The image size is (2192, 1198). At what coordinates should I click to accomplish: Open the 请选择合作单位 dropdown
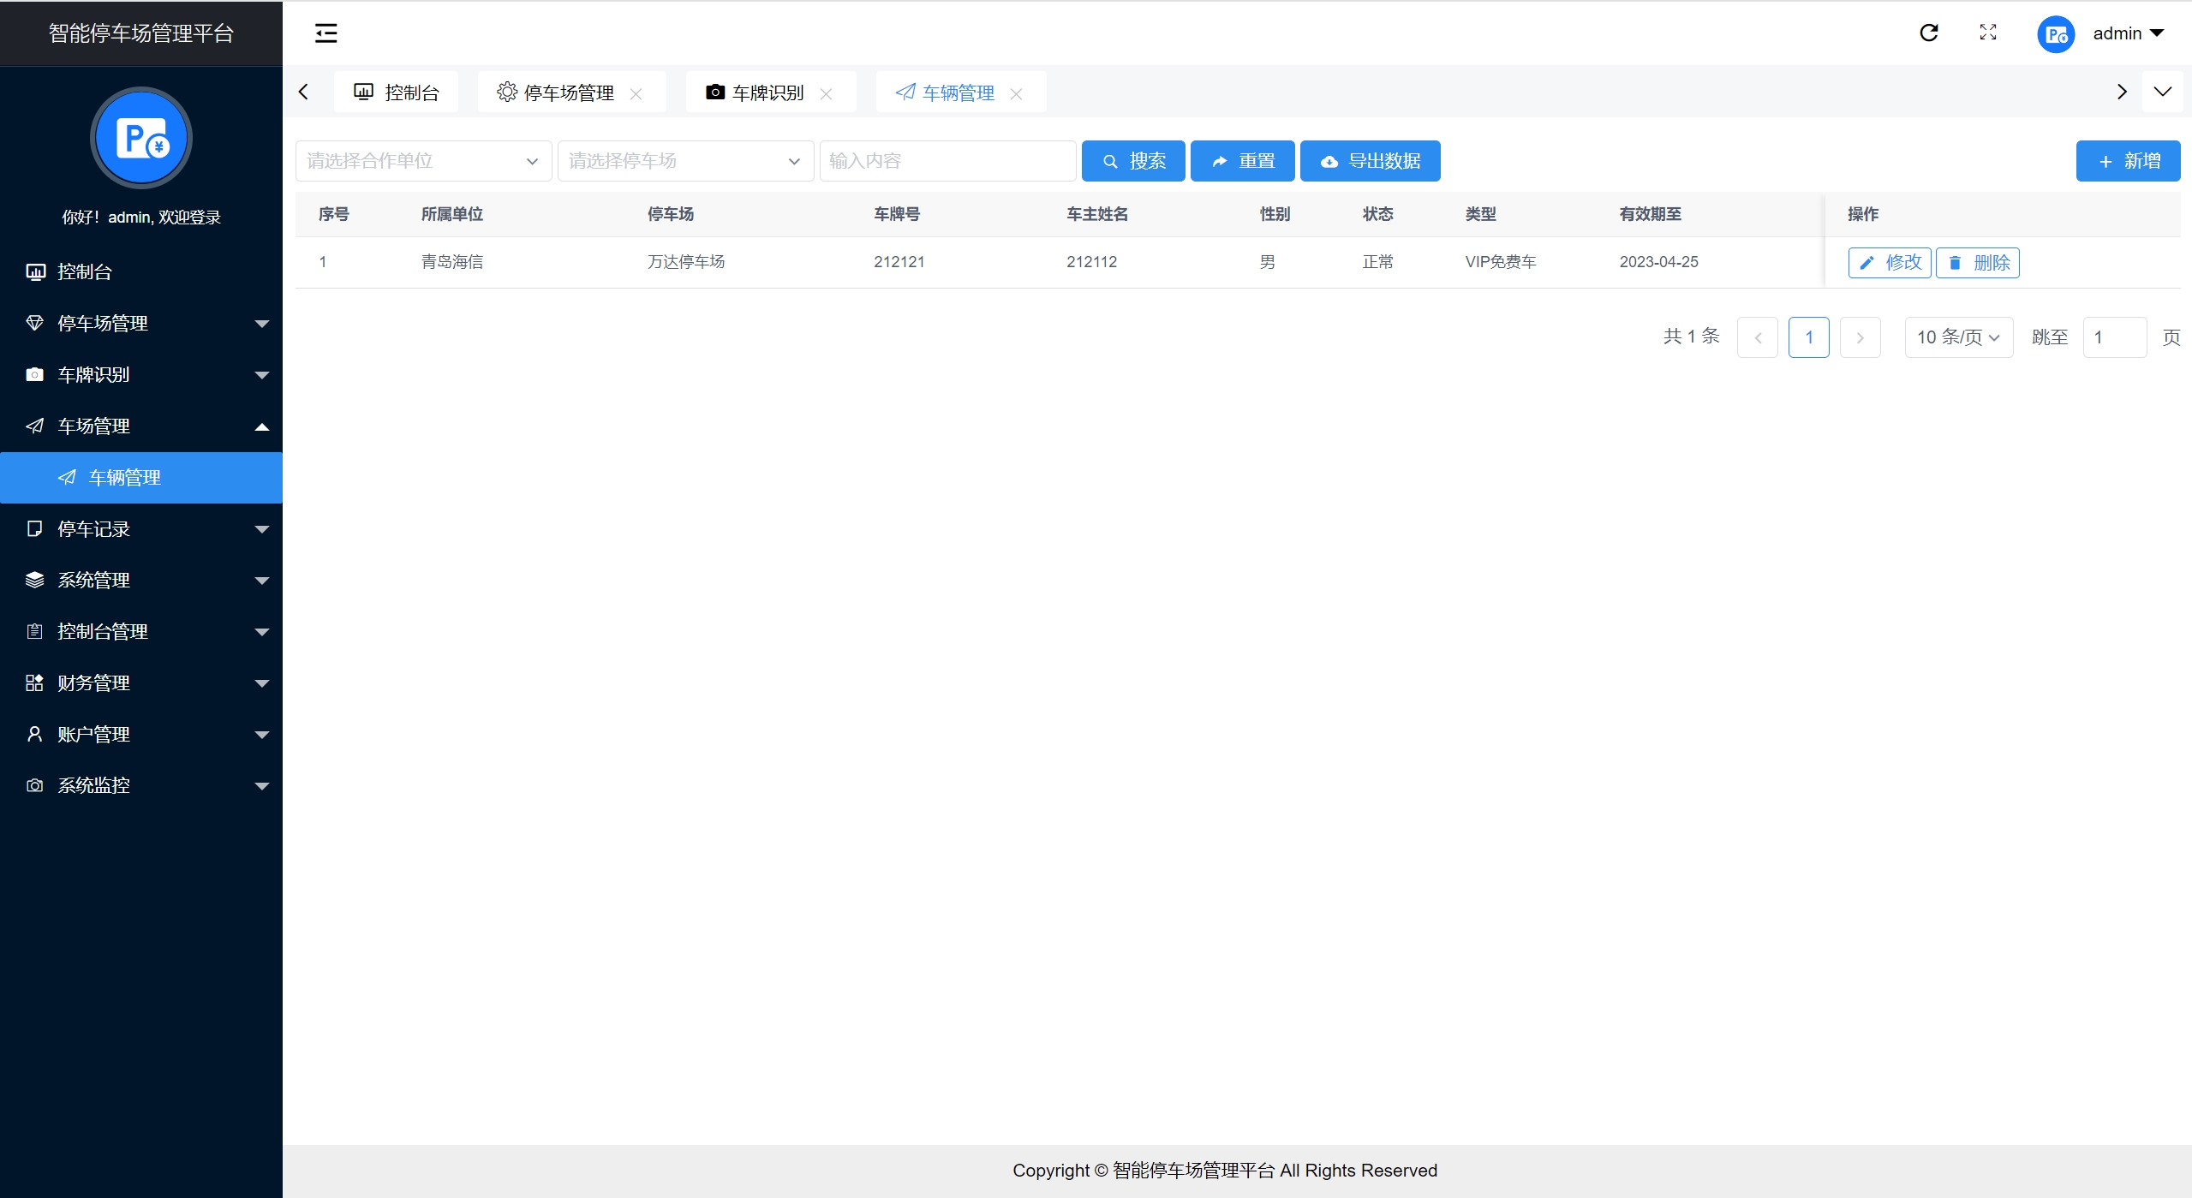pos(423,161)
